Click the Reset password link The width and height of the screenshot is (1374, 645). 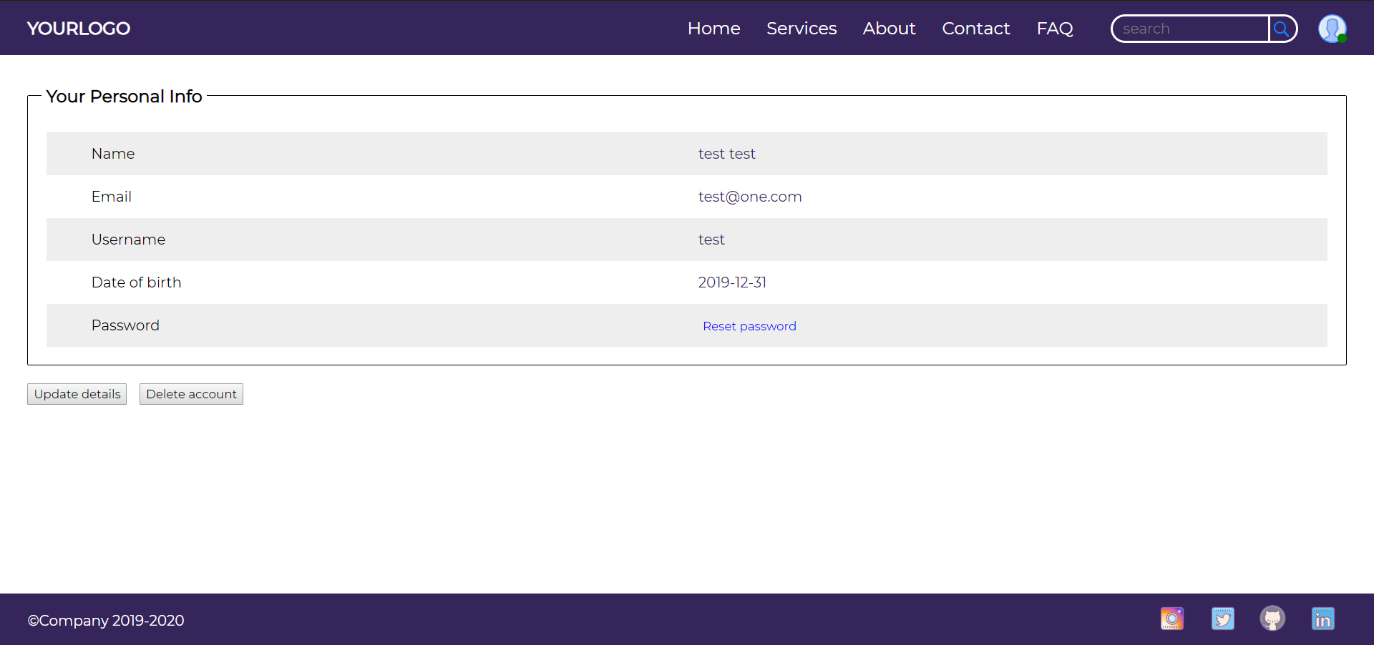point(749,326)
